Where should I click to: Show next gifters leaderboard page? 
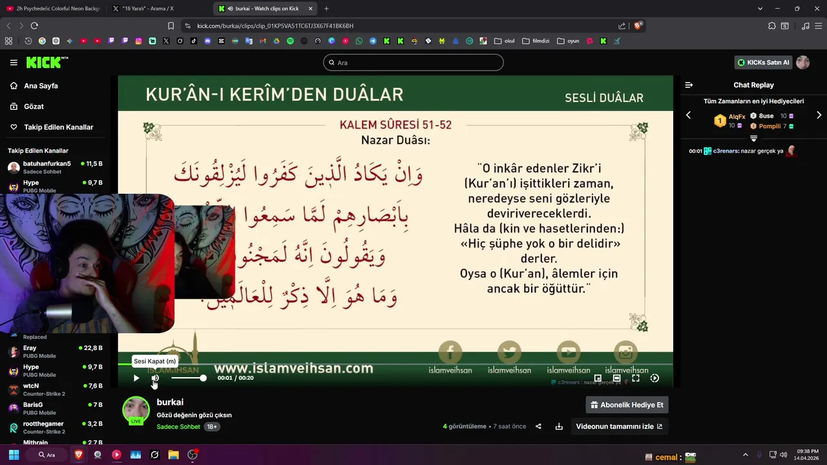pos(819,116)
